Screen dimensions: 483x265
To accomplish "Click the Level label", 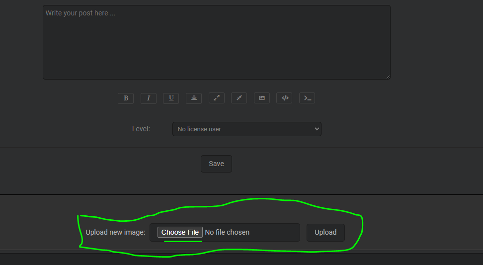I will click(141, 129).
